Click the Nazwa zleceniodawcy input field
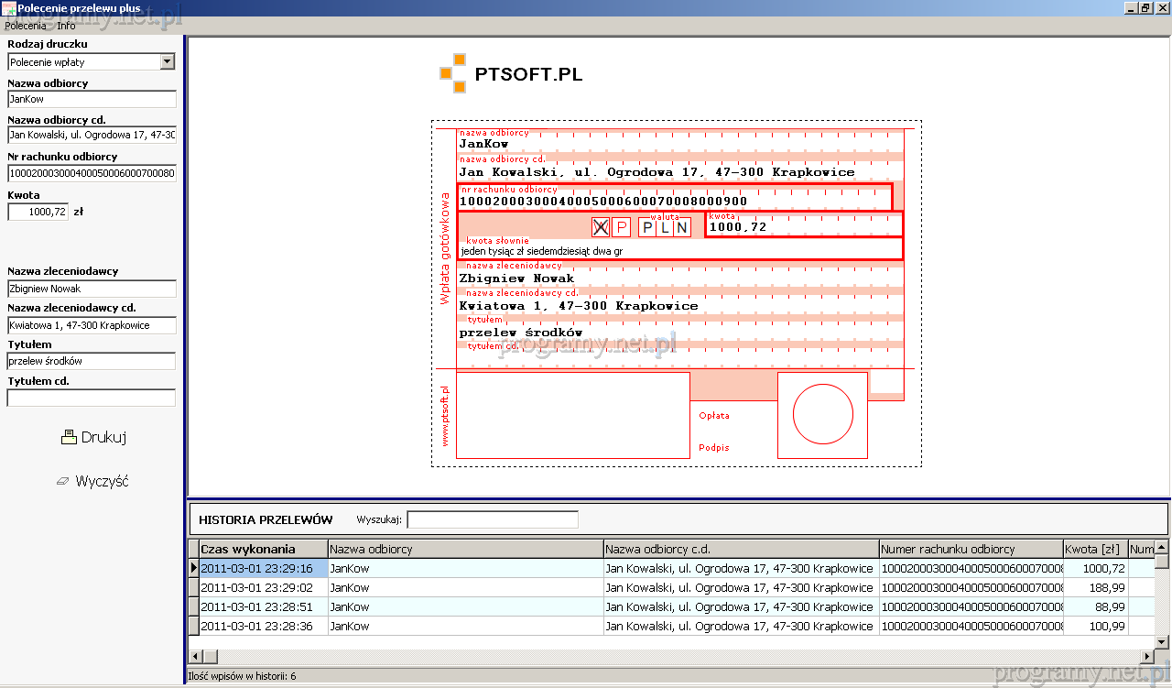The height and width of the screenshot is (688, 1172). (x=91, y=289)
